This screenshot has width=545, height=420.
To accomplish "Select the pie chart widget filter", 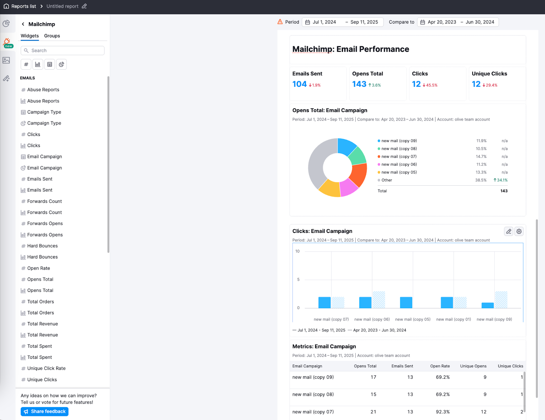I will pos(61,64).
